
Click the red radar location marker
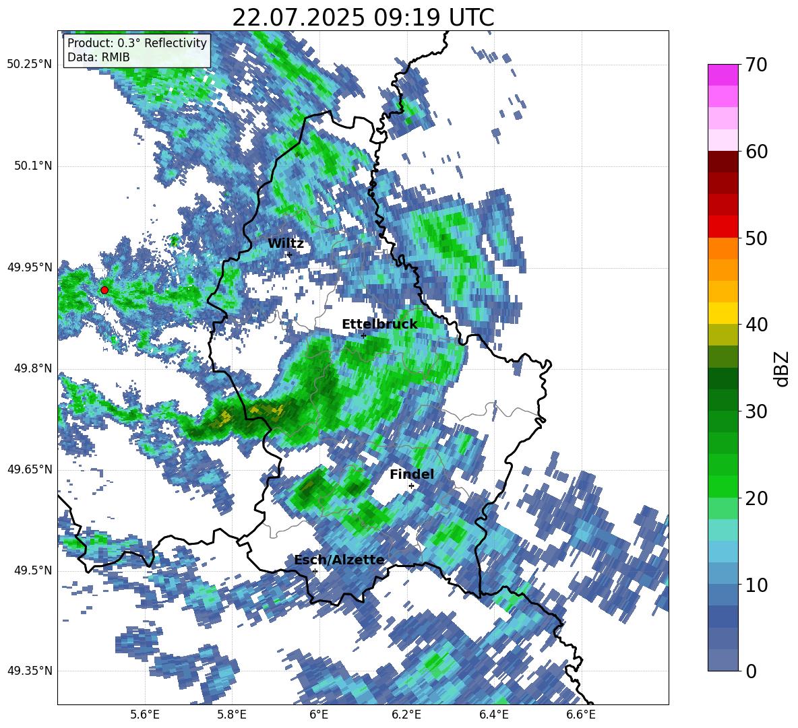(104, 290)
